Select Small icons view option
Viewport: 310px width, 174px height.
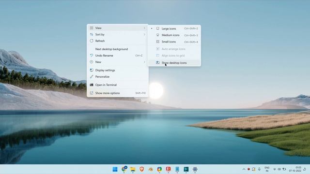click(174, 42)
